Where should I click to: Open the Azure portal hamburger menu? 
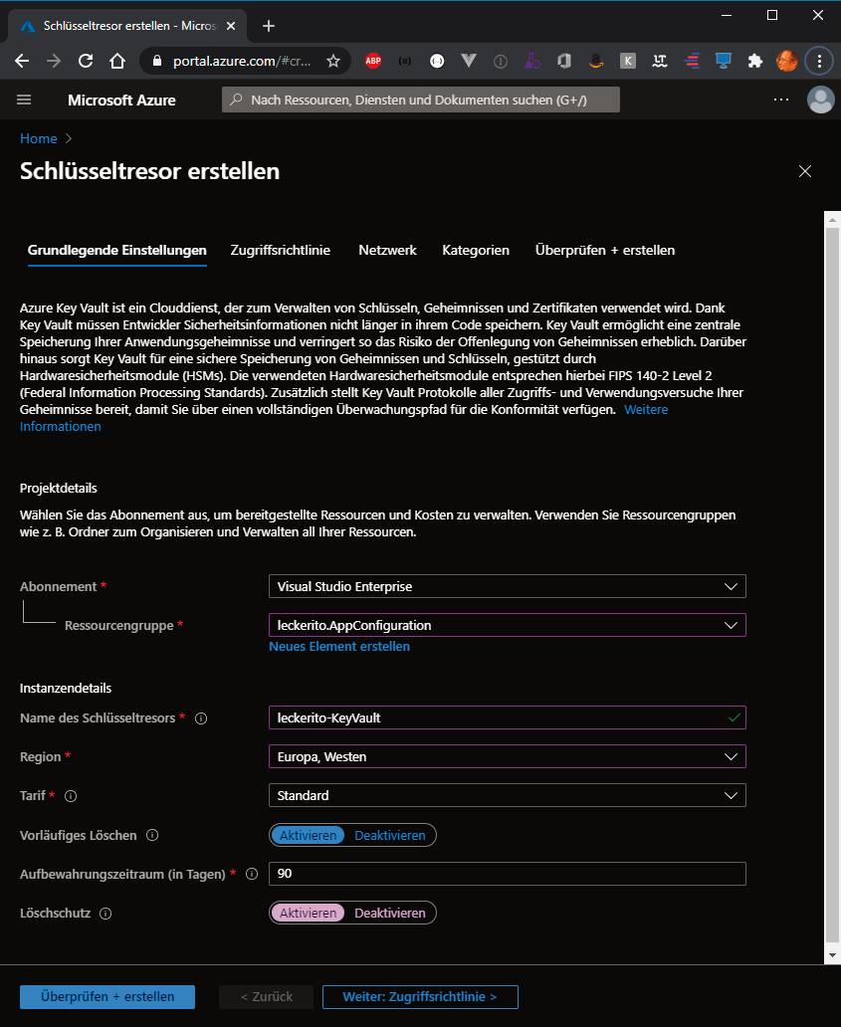(x=24, y=100)
